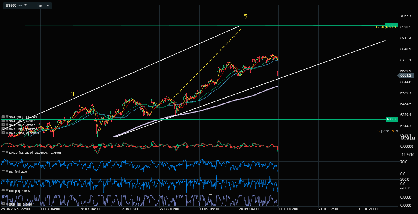
Task: Select the 7006.5 horizontal line price tag
Action: click(x=392, y=25)
